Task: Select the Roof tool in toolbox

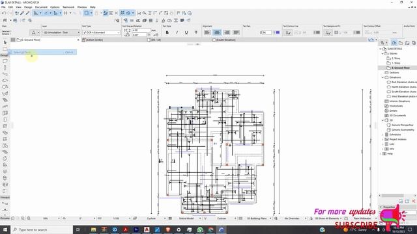Action: 5,87
